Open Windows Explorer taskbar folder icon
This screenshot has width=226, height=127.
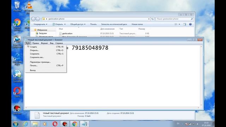pos(35,124)
